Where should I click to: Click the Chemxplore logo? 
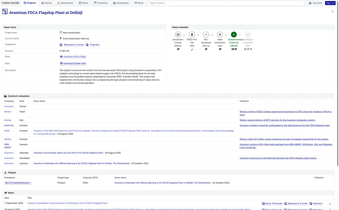click(10, 3)
